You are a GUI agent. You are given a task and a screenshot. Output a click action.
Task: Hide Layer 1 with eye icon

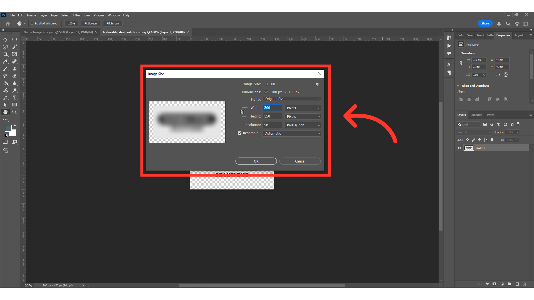point(459,148)
